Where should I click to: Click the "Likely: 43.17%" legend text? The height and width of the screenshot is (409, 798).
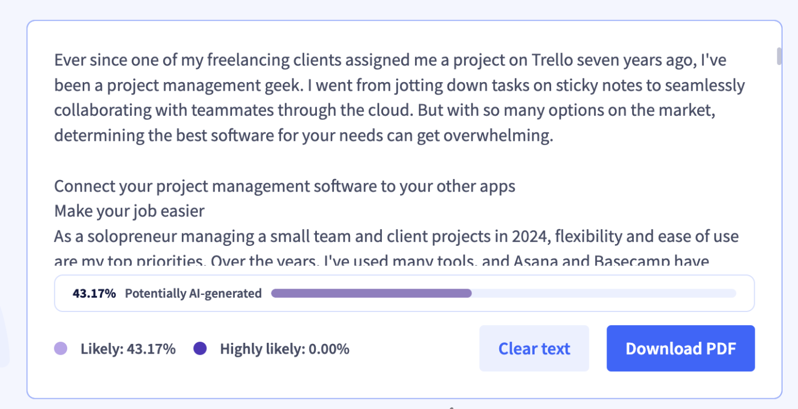coord(128,349)
